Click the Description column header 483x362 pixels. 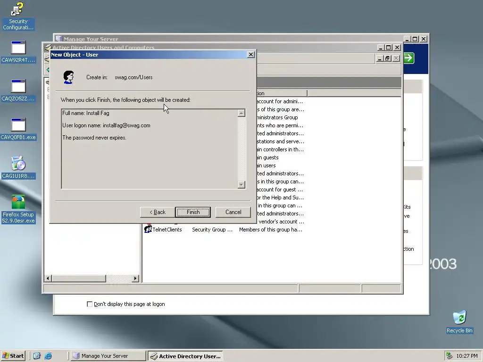(x=282, y=93)
